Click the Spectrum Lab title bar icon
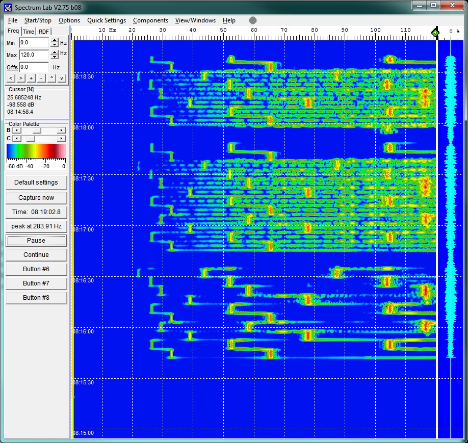This screenshot has height=443, width=468. (8, 7)
